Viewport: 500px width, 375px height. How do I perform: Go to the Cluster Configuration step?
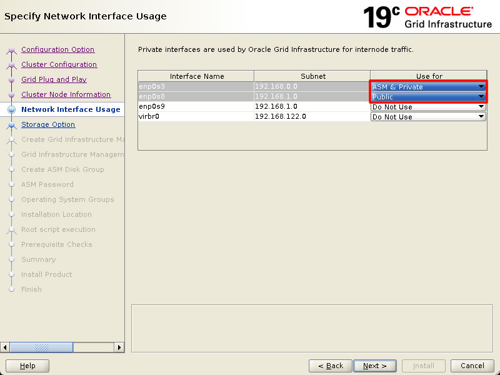pos(59,64)
